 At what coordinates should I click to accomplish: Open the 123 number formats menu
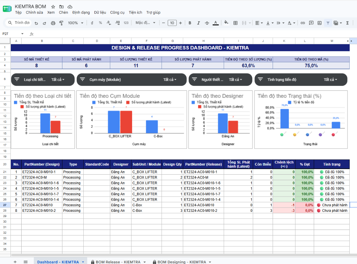coord(126,23)
